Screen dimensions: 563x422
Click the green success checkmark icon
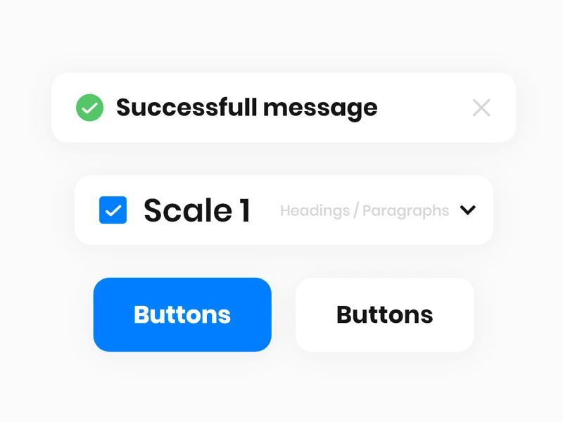point(90,108)
